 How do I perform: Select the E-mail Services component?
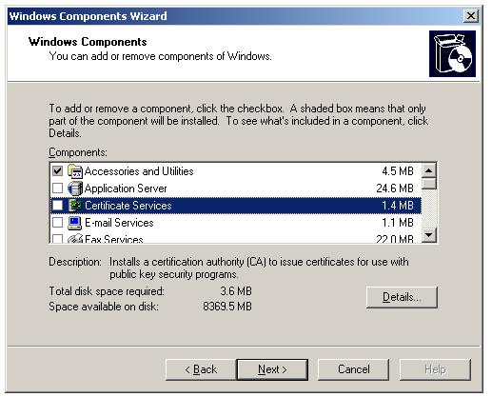[236, 223]
